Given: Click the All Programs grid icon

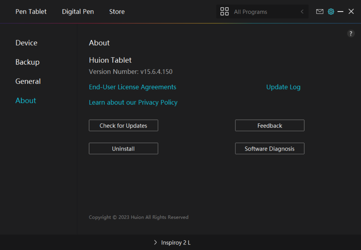Looking at the screenshot, I should pyautogui.click(x=225, y=12).
